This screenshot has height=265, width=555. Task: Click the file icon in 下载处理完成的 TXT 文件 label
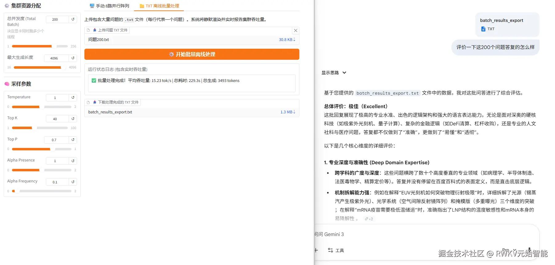[x=88, y=102]
